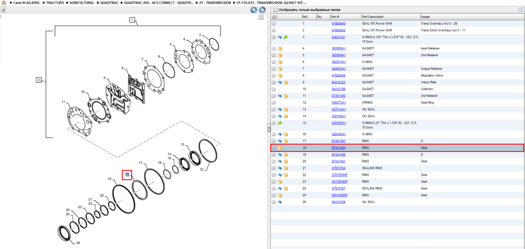Click the package icon for Ref 7
525x249 pixels.
(280, 69)
